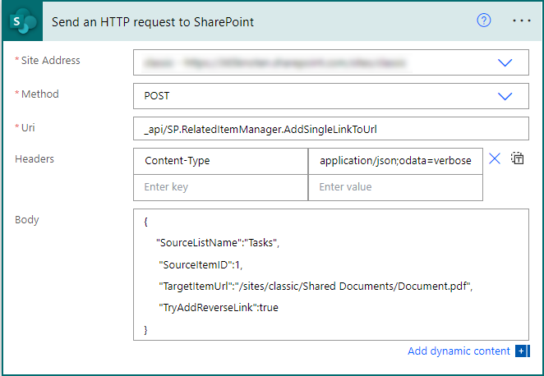Open the help question mark icon
The width and height of the screenshot is (544, 376).
click(x=484, y=21)
